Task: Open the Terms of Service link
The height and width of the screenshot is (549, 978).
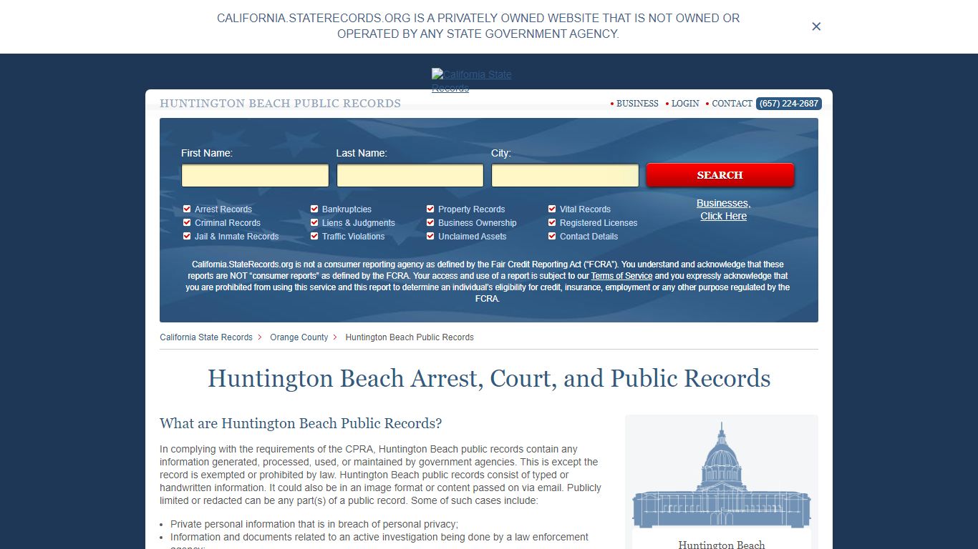Action: [621, 275]
